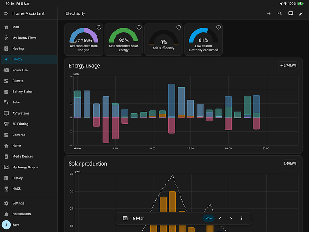Image resolution: width=309 pixels, height=232 pixels.
Task: Click the Energy lightning bolt icon
Action: 6,59
